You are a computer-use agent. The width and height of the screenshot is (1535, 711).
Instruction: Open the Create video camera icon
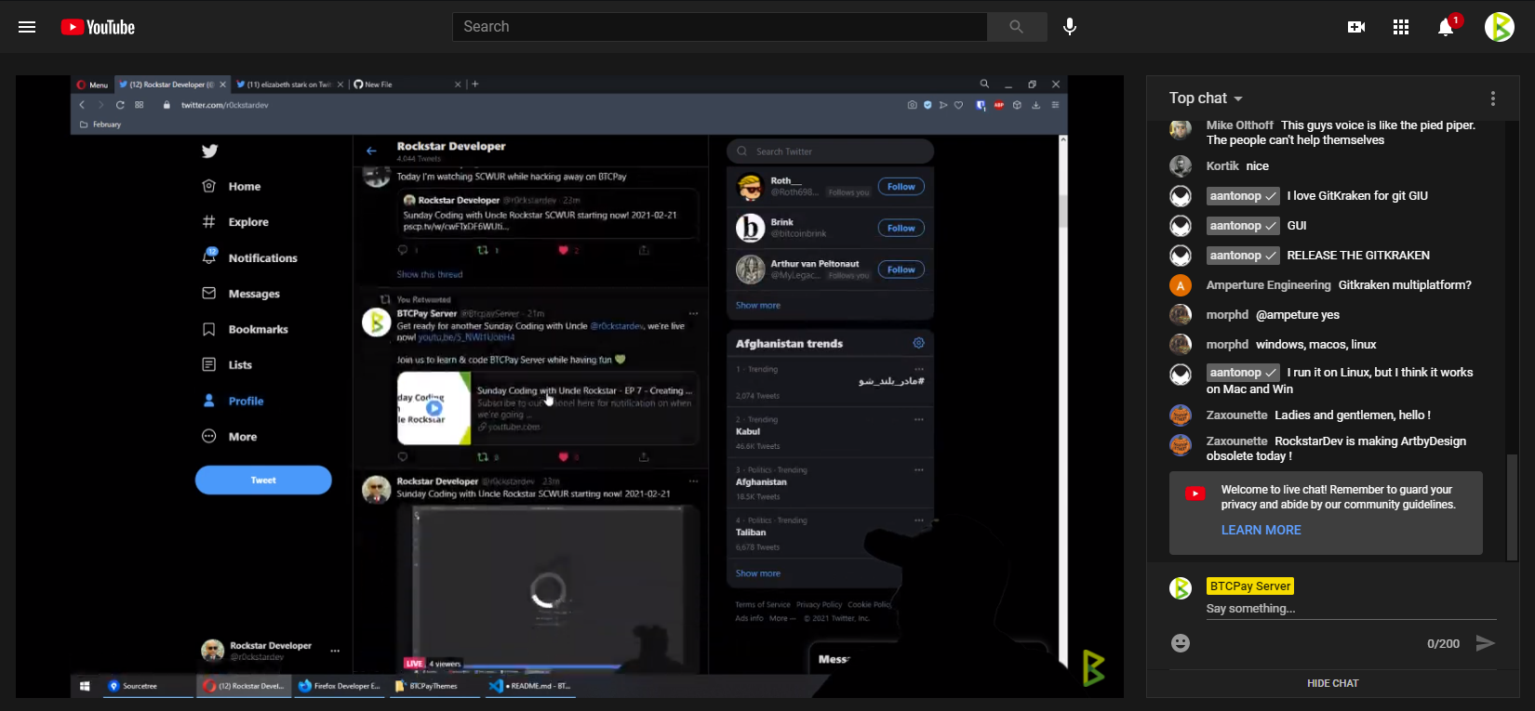tap(1356, 27)
